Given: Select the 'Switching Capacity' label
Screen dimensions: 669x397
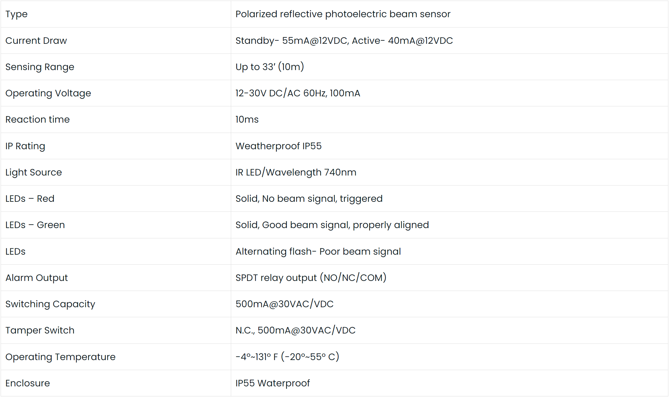Looking at the screenshot, I should coord(50,304).
